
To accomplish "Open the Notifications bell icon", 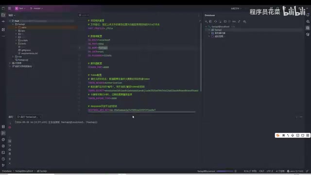I will coord(308,15).
